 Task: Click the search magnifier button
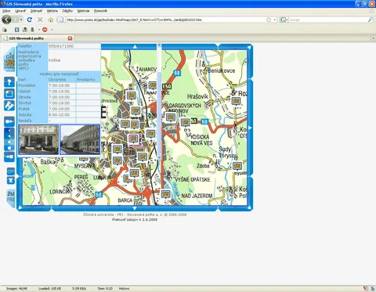[371, 20]
